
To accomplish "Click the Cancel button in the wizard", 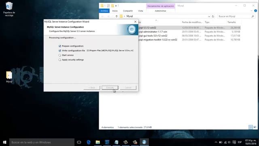I will tap(128, 88).
